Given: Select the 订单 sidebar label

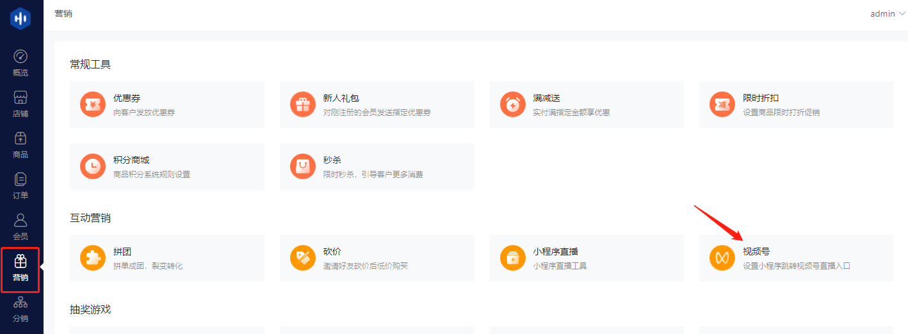Looking at the screenshot, I should pos(20,196).
